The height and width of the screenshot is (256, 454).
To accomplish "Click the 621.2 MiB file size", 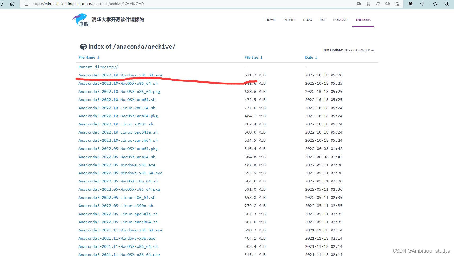I will (x=255, y=75).
